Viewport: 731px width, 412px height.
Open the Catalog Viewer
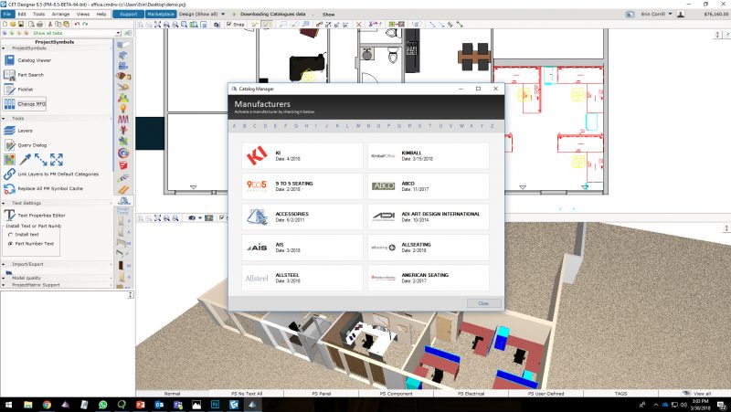coord(28,60)
